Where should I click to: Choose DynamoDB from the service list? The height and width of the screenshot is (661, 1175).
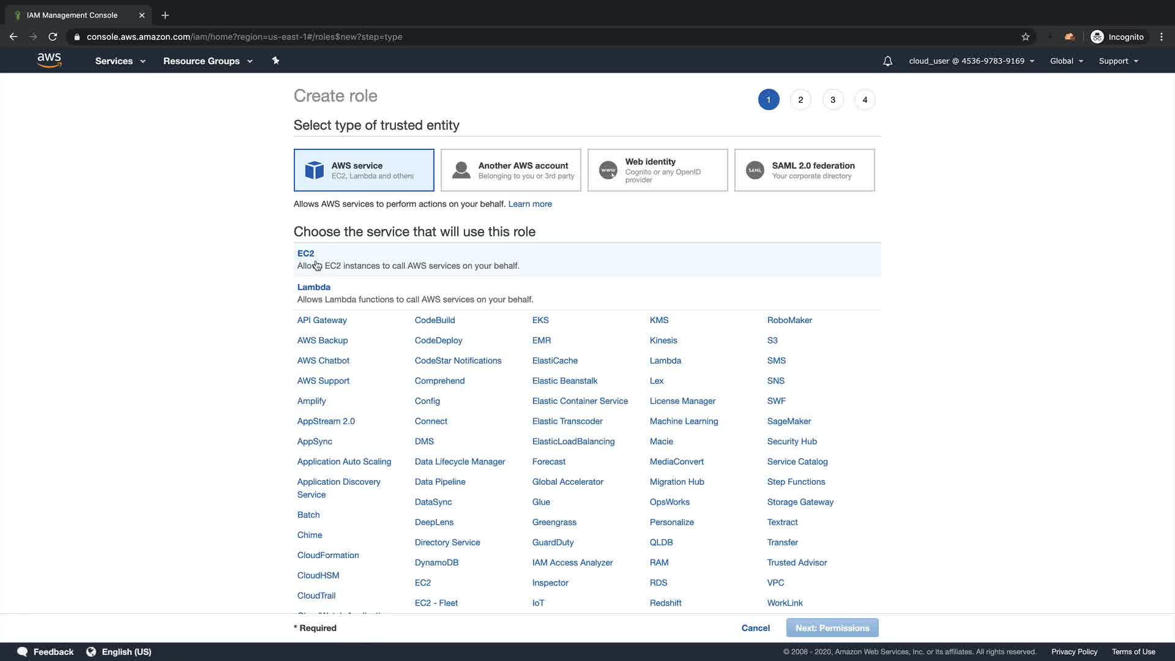tap(436, 562)
